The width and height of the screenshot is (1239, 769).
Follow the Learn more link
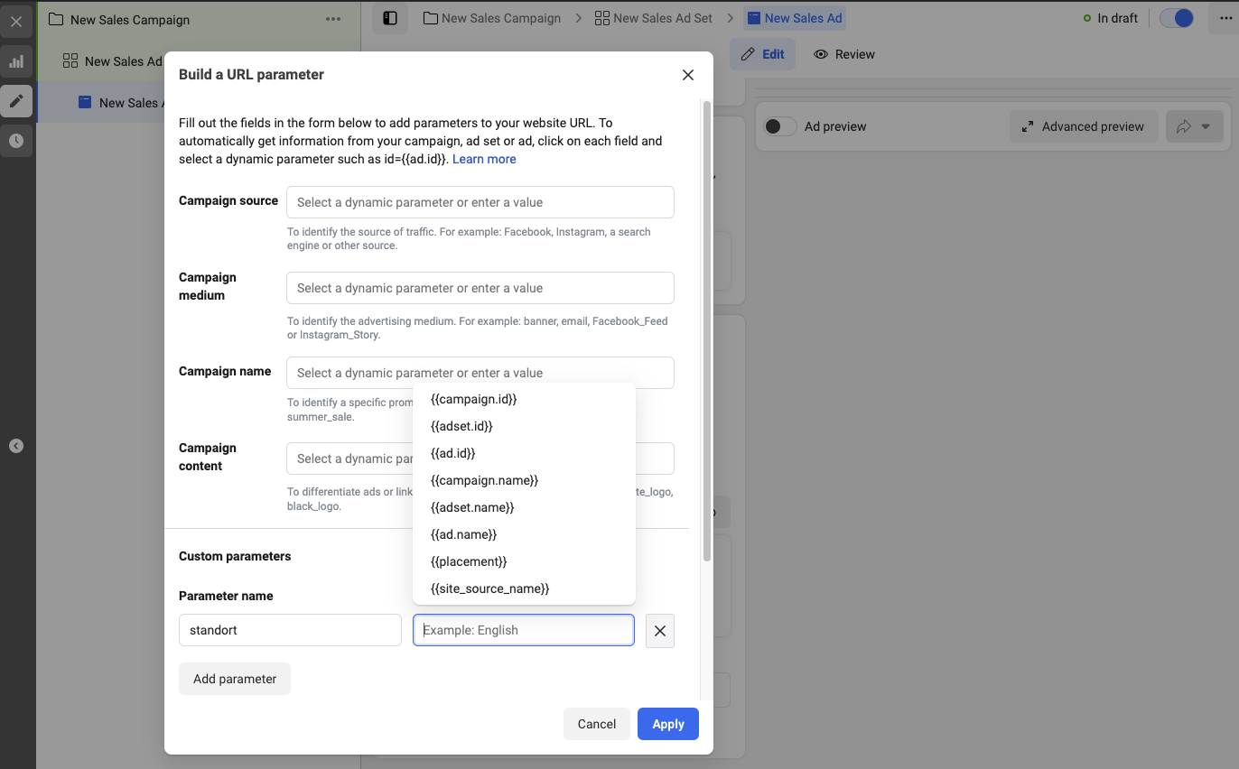(484, 159)
